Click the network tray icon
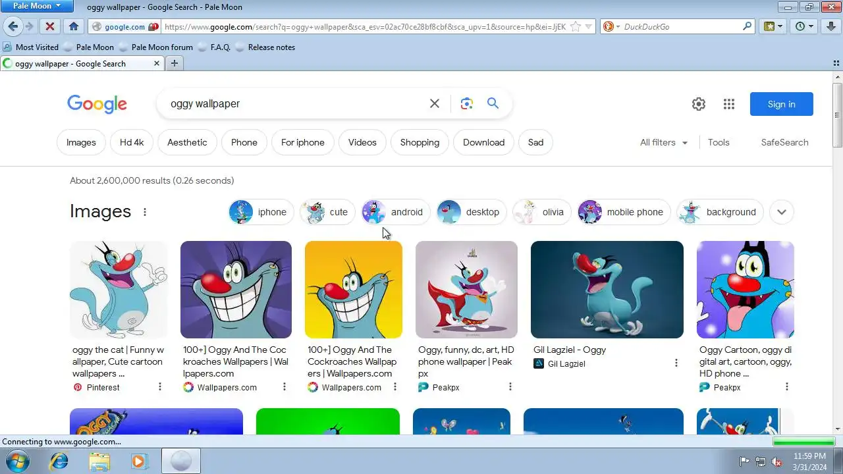 click(761, 461)
